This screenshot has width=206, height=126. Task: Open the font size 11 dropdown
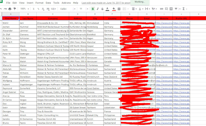(84, 9)
